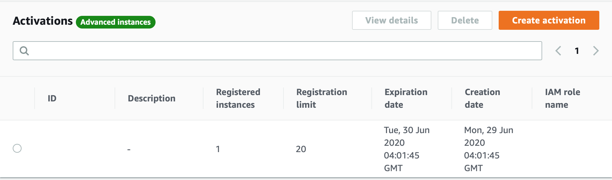
Task: Sort by Creation date column
Action: [482, 98]
